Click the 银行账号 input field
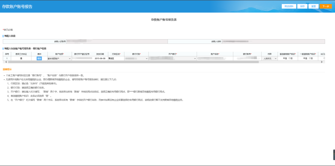The height and width of the screenshot is (166, 335). coord(247,58)
